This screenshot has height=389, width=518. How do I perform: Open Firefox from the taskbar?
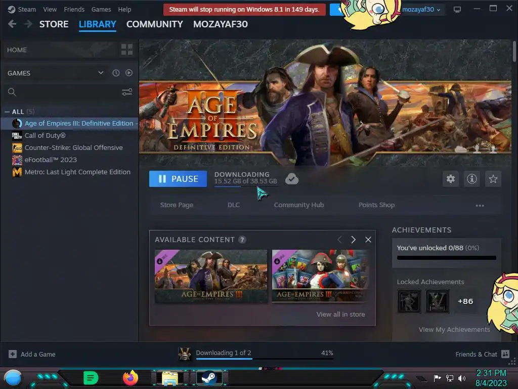[x=130, y=378]
